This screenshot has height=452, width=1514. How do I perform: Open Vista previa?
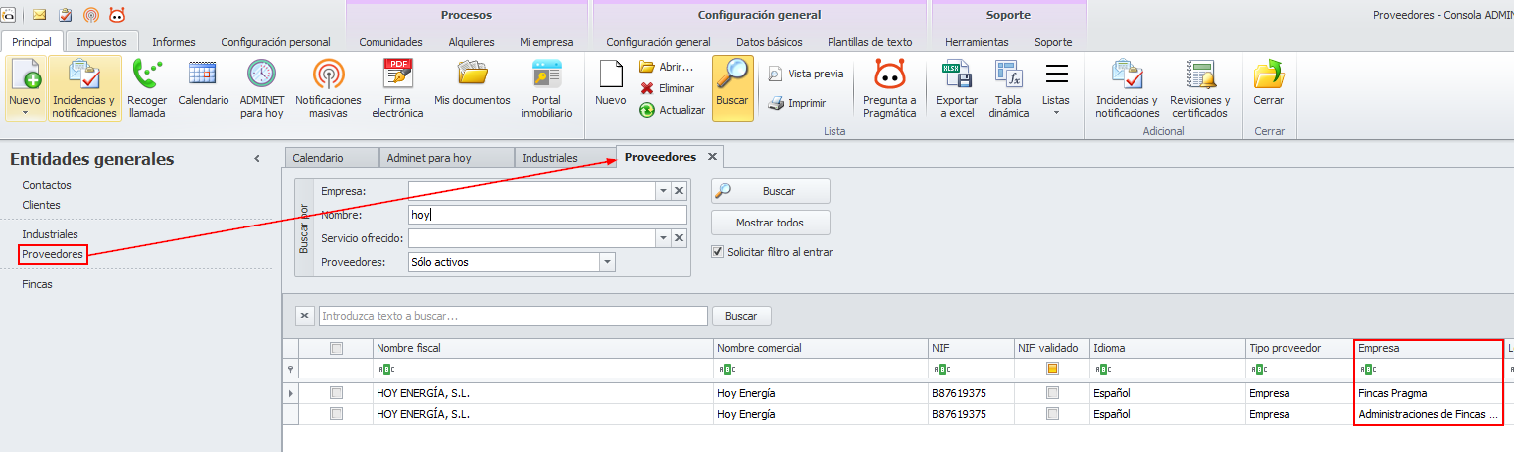[806, 74]
